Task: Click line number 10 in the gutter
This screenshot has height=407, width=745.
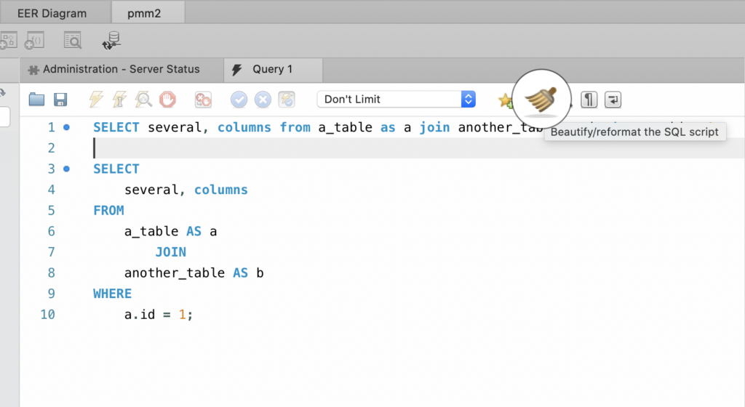Action: [x=47, y=315]
